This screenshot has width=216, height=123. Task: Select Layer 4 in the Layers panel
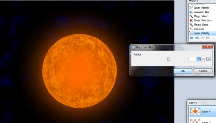click(203, 111)
